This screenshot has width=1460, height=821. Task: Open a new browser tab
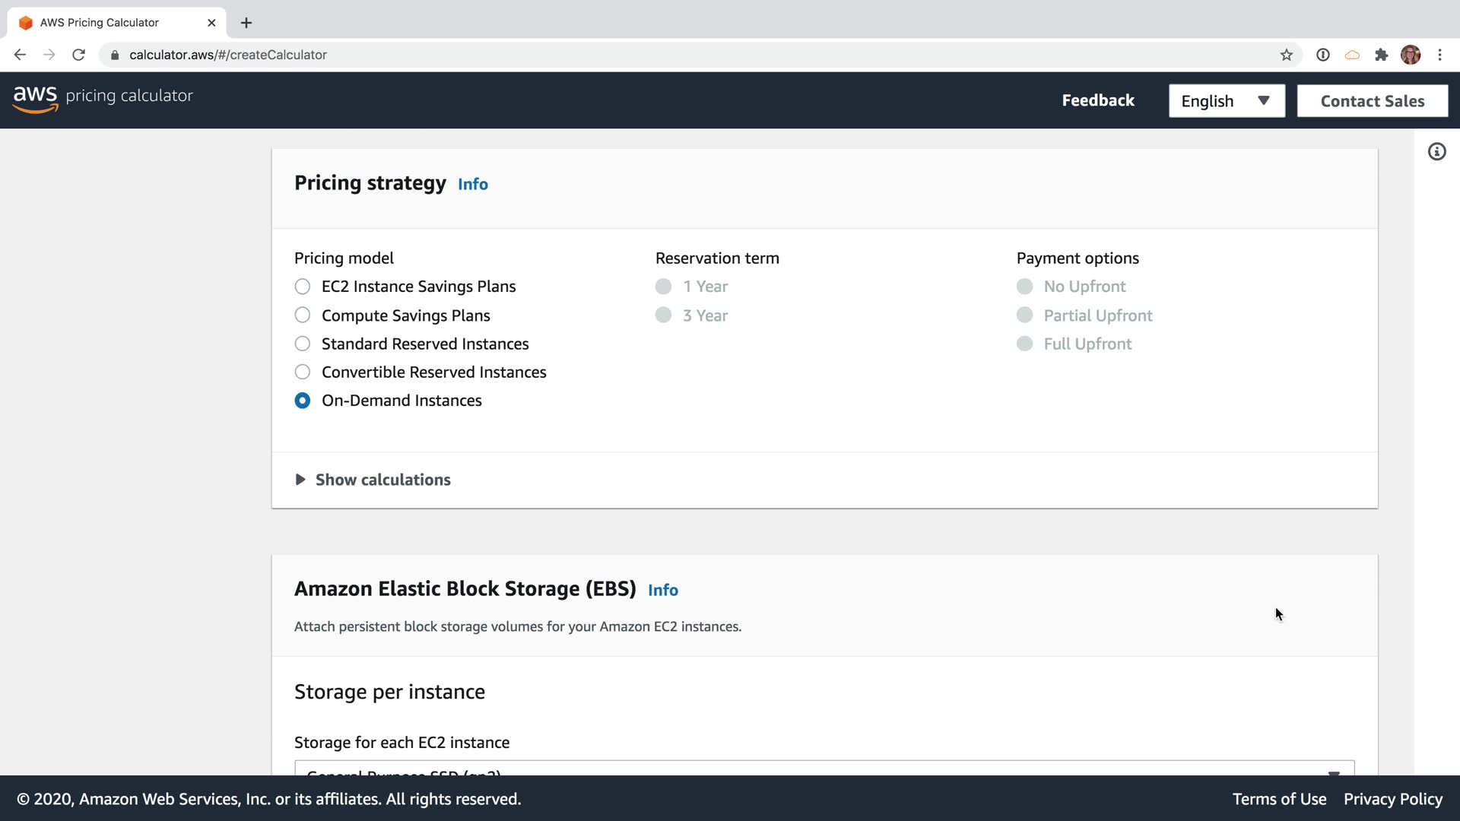(246, 23)
